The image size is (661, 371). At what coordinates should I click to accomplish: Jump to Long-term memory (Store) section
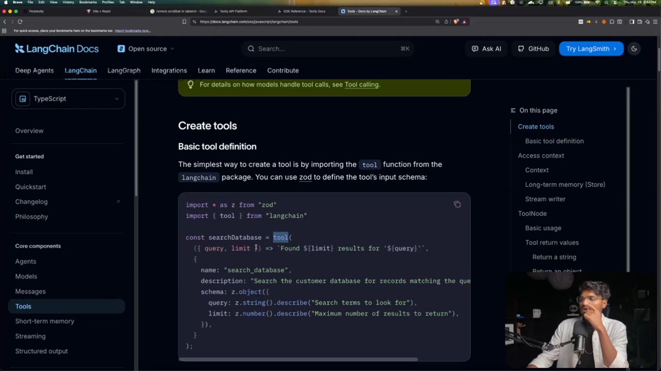[565, 185]
